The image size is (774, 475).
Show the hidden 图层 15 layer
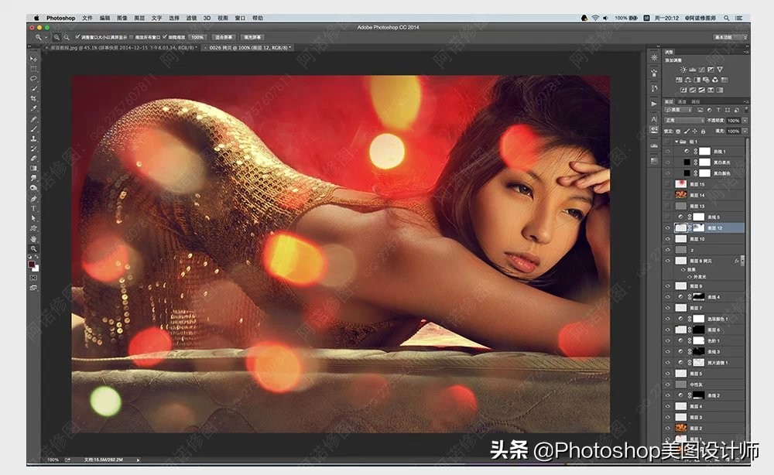pos(668,184)
